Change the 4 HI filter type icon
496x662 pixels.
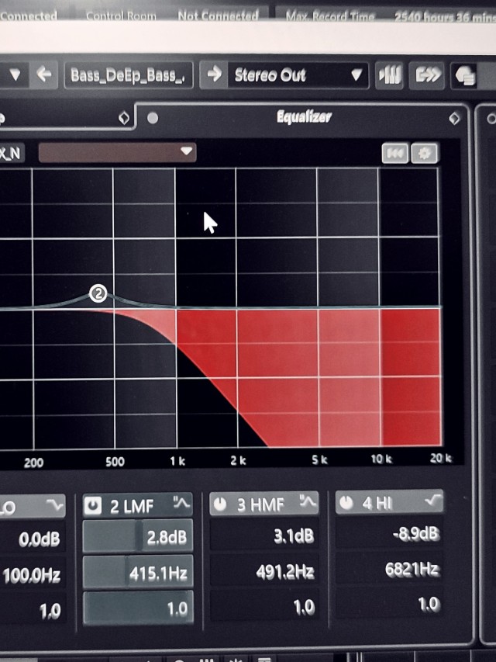pos(433,501)
